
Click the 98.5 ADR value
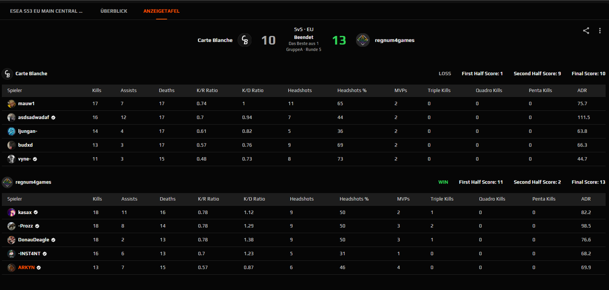pyautogui.click(x=587, y=226)
